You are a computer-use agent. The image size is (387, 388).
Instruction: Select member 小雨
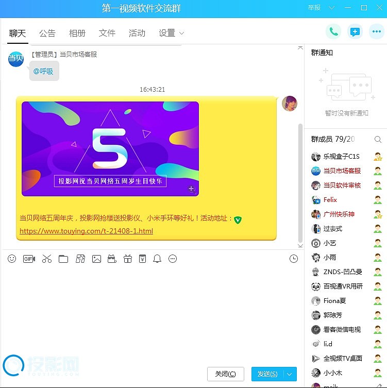(346, 257)
